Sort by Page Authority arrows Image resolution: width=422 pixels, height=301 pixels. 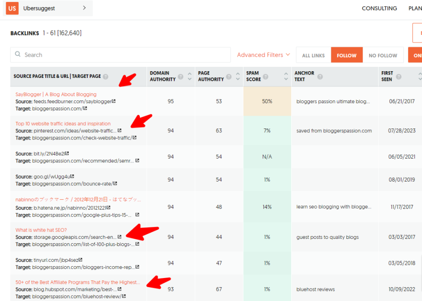point(238,76)
